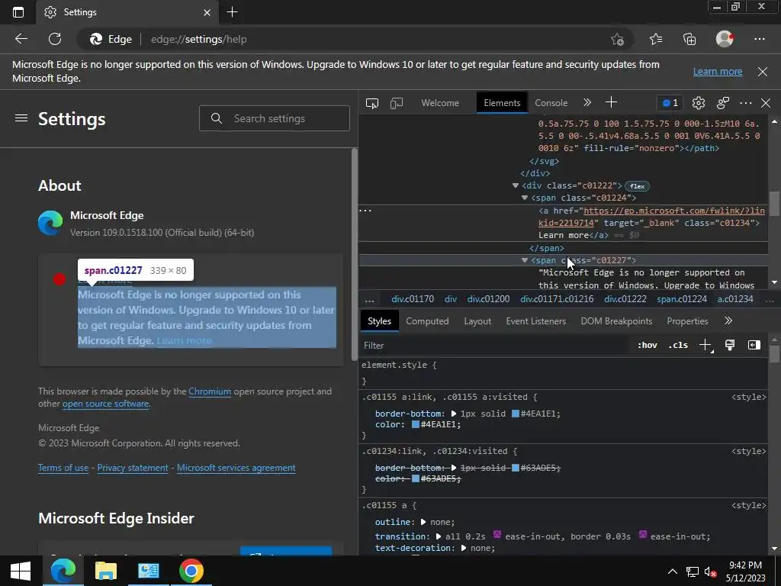Open the Chromium link
Screen dimensions: 781x586
[x=210, y=391]
